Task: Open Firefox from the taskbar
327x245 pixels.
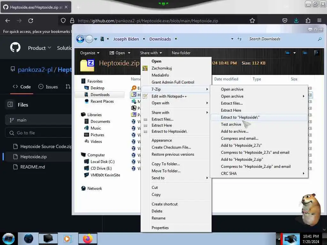Action: [x=88, y=239]
